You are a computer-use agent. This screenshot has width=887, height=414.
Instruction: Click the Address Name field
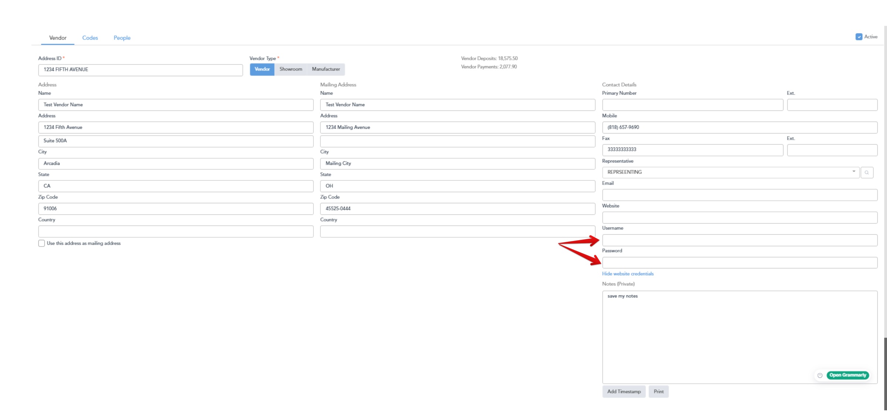point(176,105)
